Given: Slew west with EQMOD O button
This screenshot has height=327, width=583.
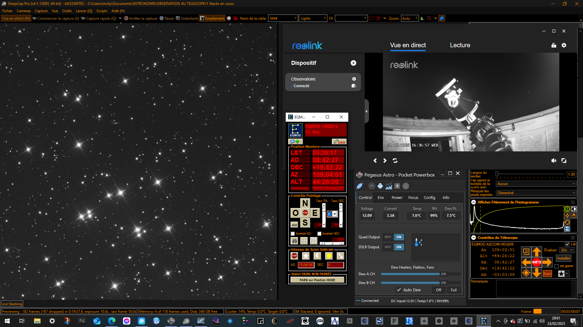Looking at the screenshot, I should [x=295, y=213].
